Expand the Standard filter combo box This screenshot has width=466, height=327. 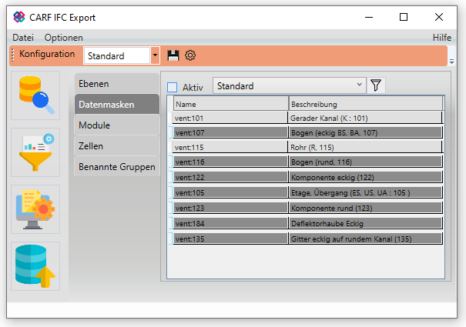[289, 85]
